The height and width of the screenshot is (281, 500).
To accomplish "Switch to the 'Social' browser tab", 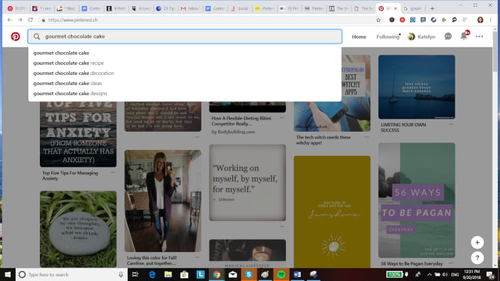I will 239,9.
